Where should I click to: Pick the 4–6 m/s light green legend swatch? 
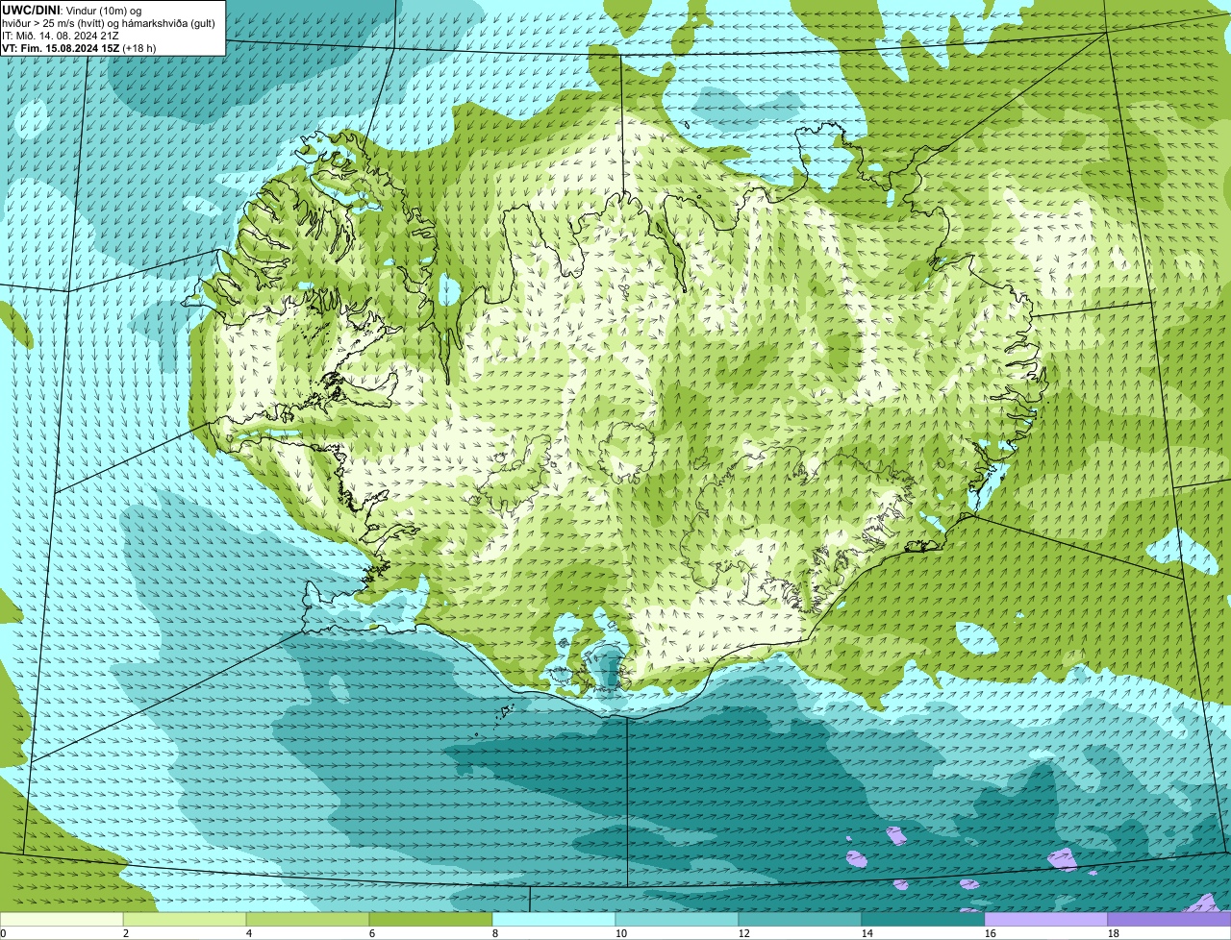308,919
